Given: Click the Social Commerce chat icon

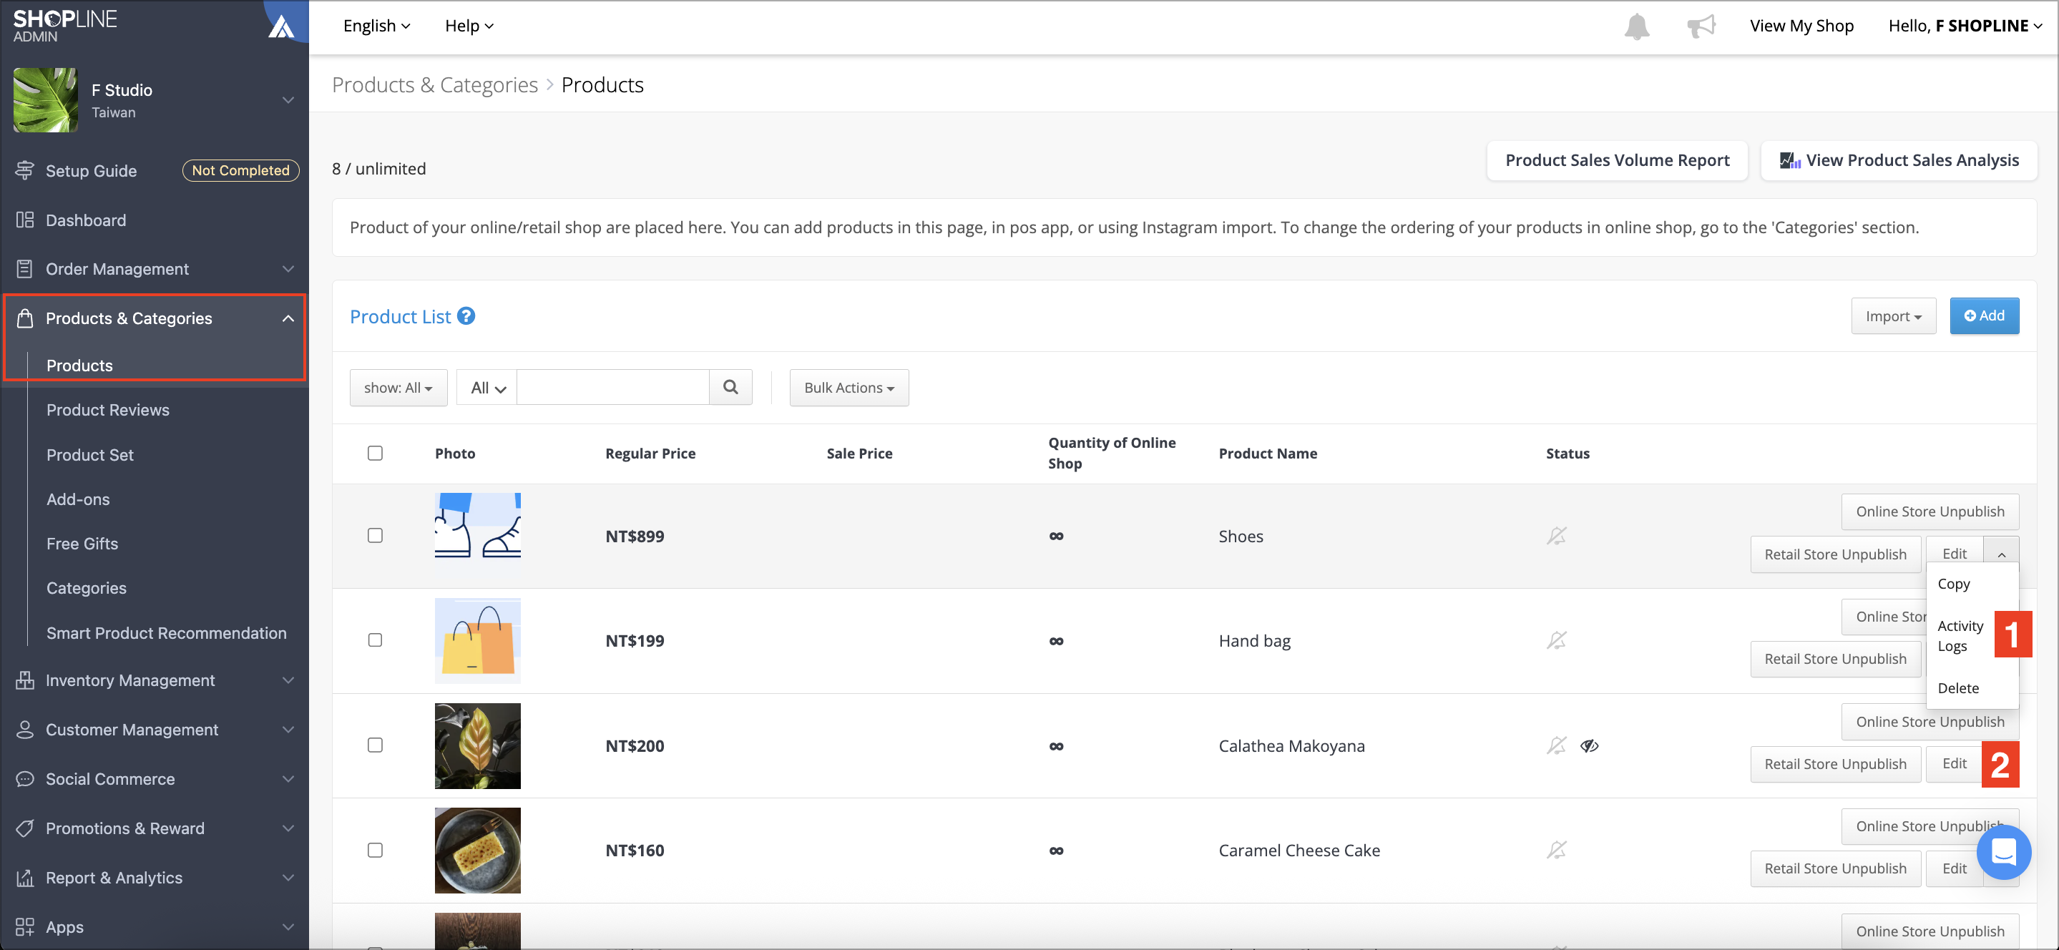Looking at the screenshot, I should click(25, 779).
